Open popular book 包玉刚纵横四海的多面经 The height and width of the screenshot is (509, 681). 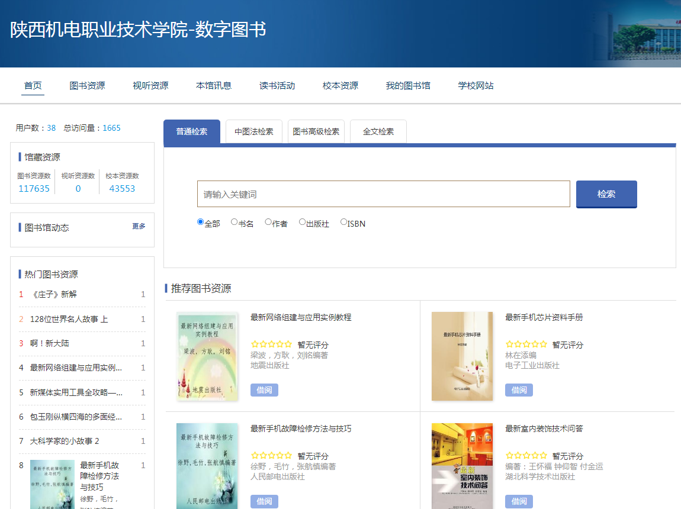(76, 417)
